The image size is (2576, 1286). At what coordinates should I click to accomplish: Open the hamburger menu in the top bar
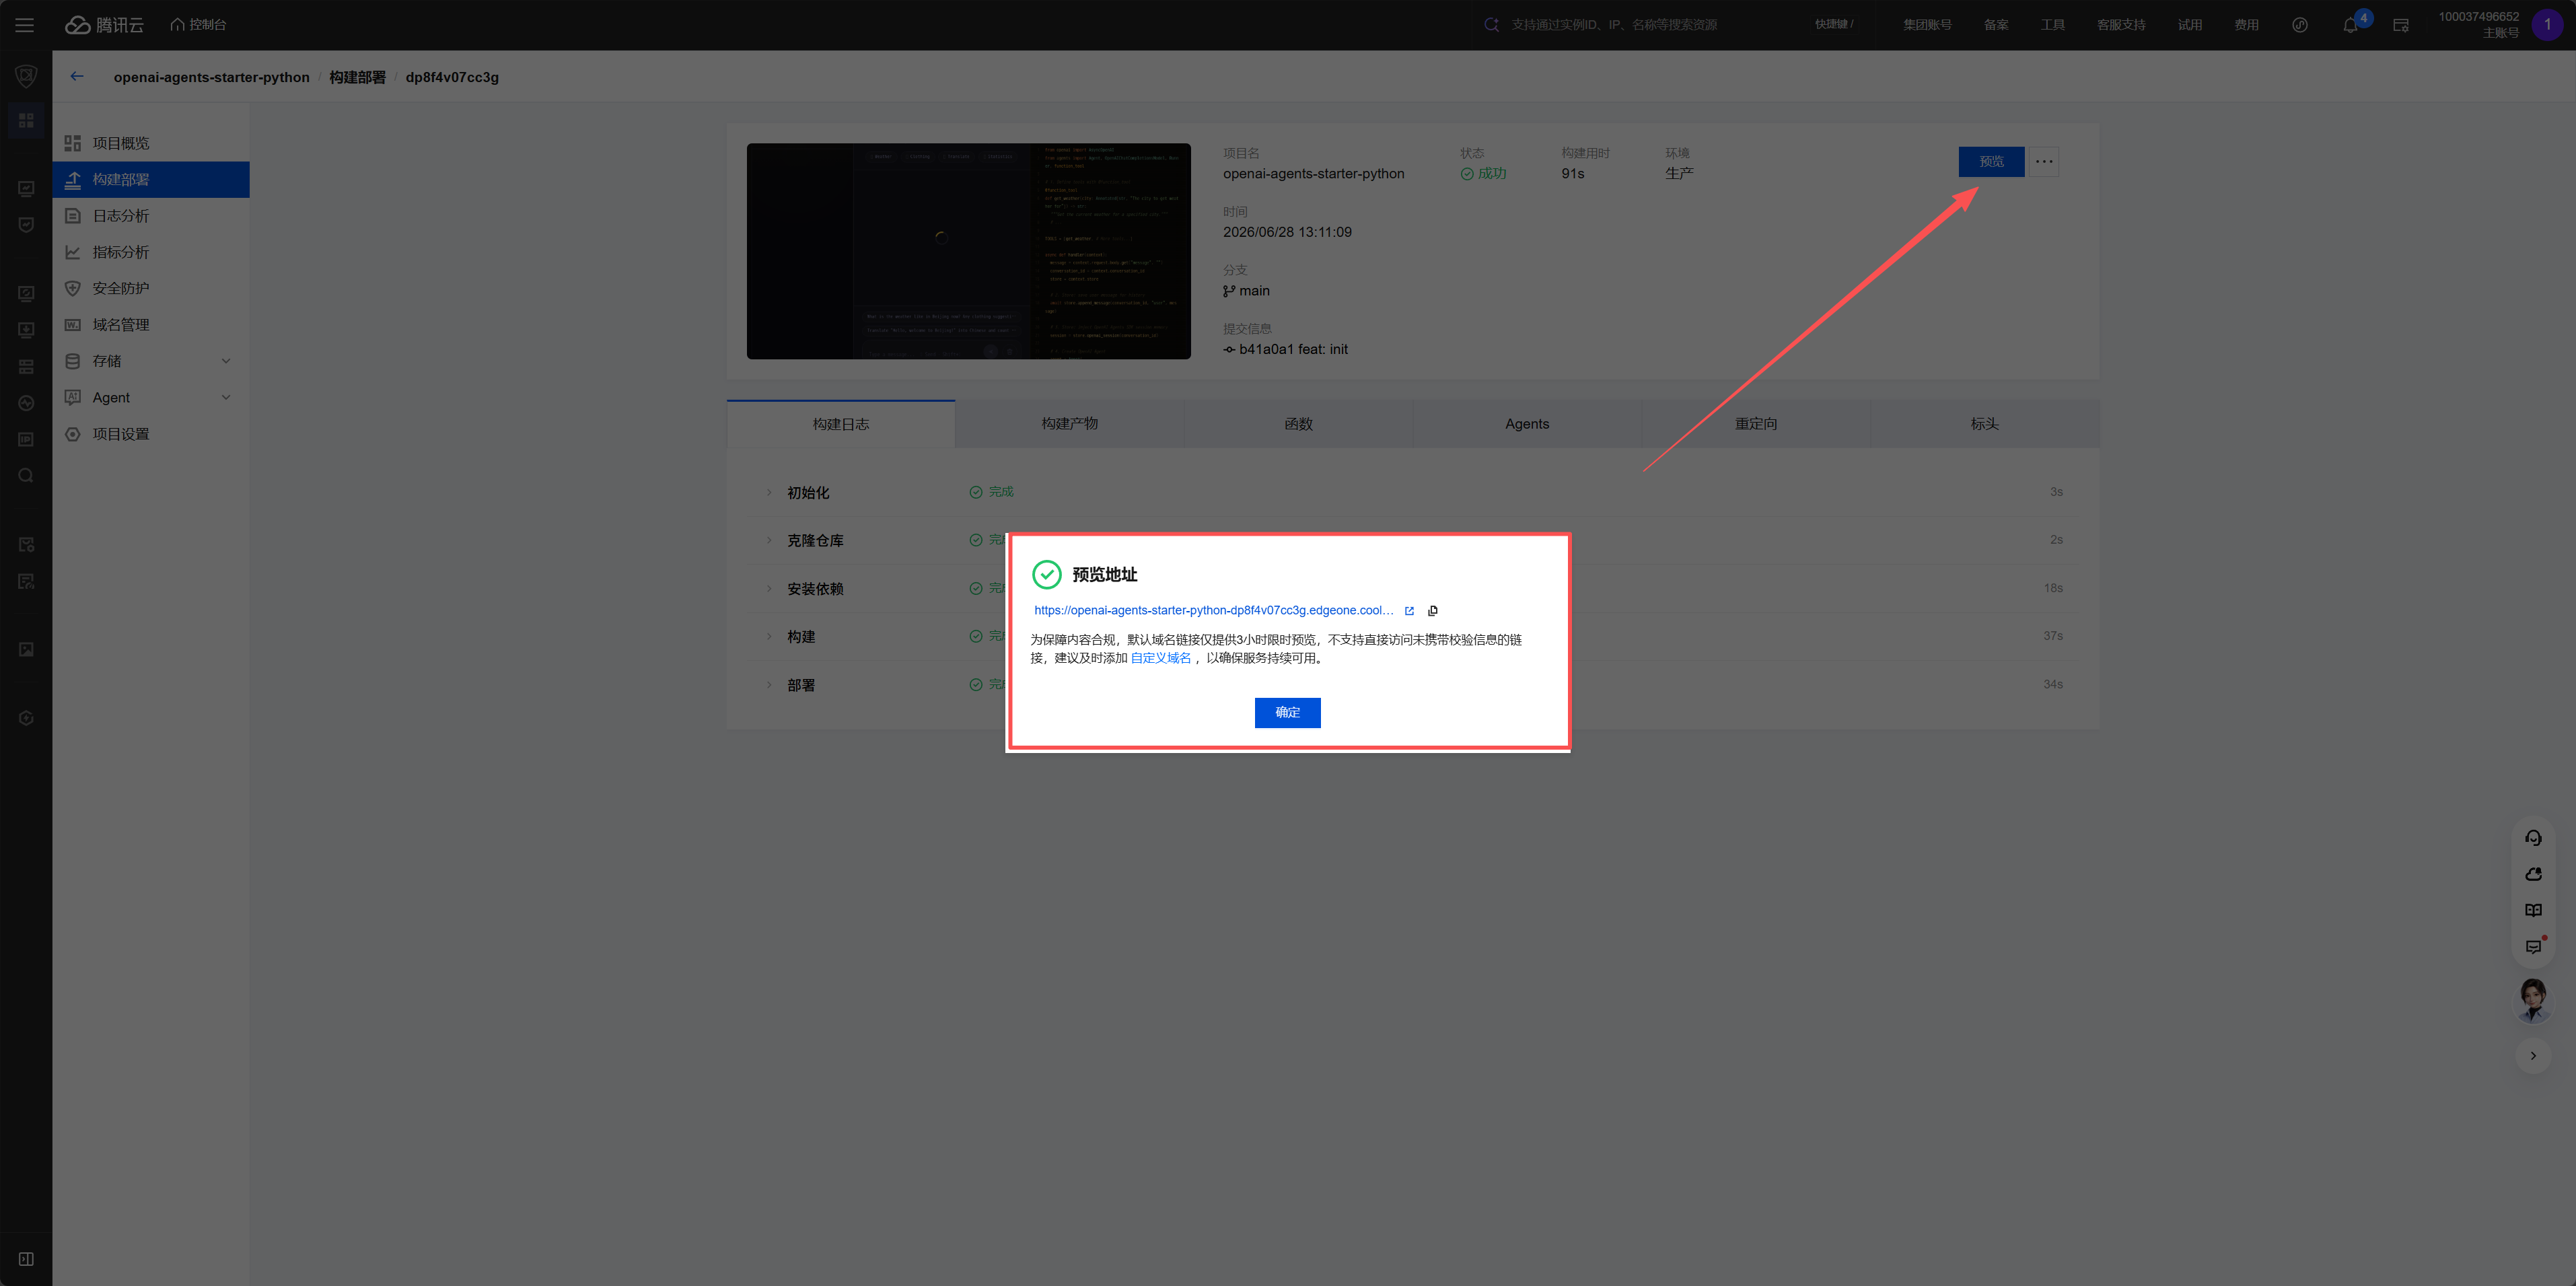(25, 25)
